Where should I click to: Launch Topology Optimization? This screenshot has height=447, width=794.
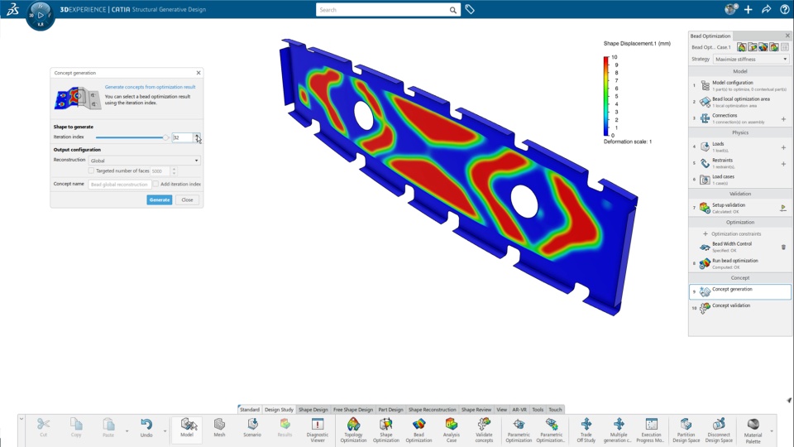353,430
